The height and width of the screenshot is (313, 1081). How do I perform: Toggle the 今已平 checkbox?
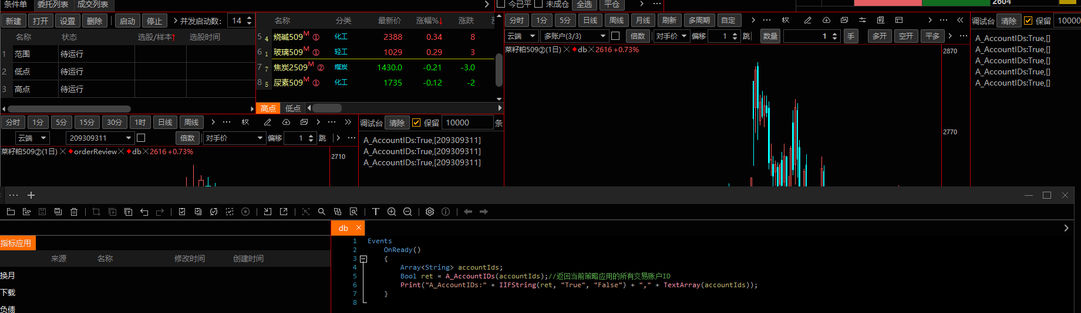click(x=501, y=4)
